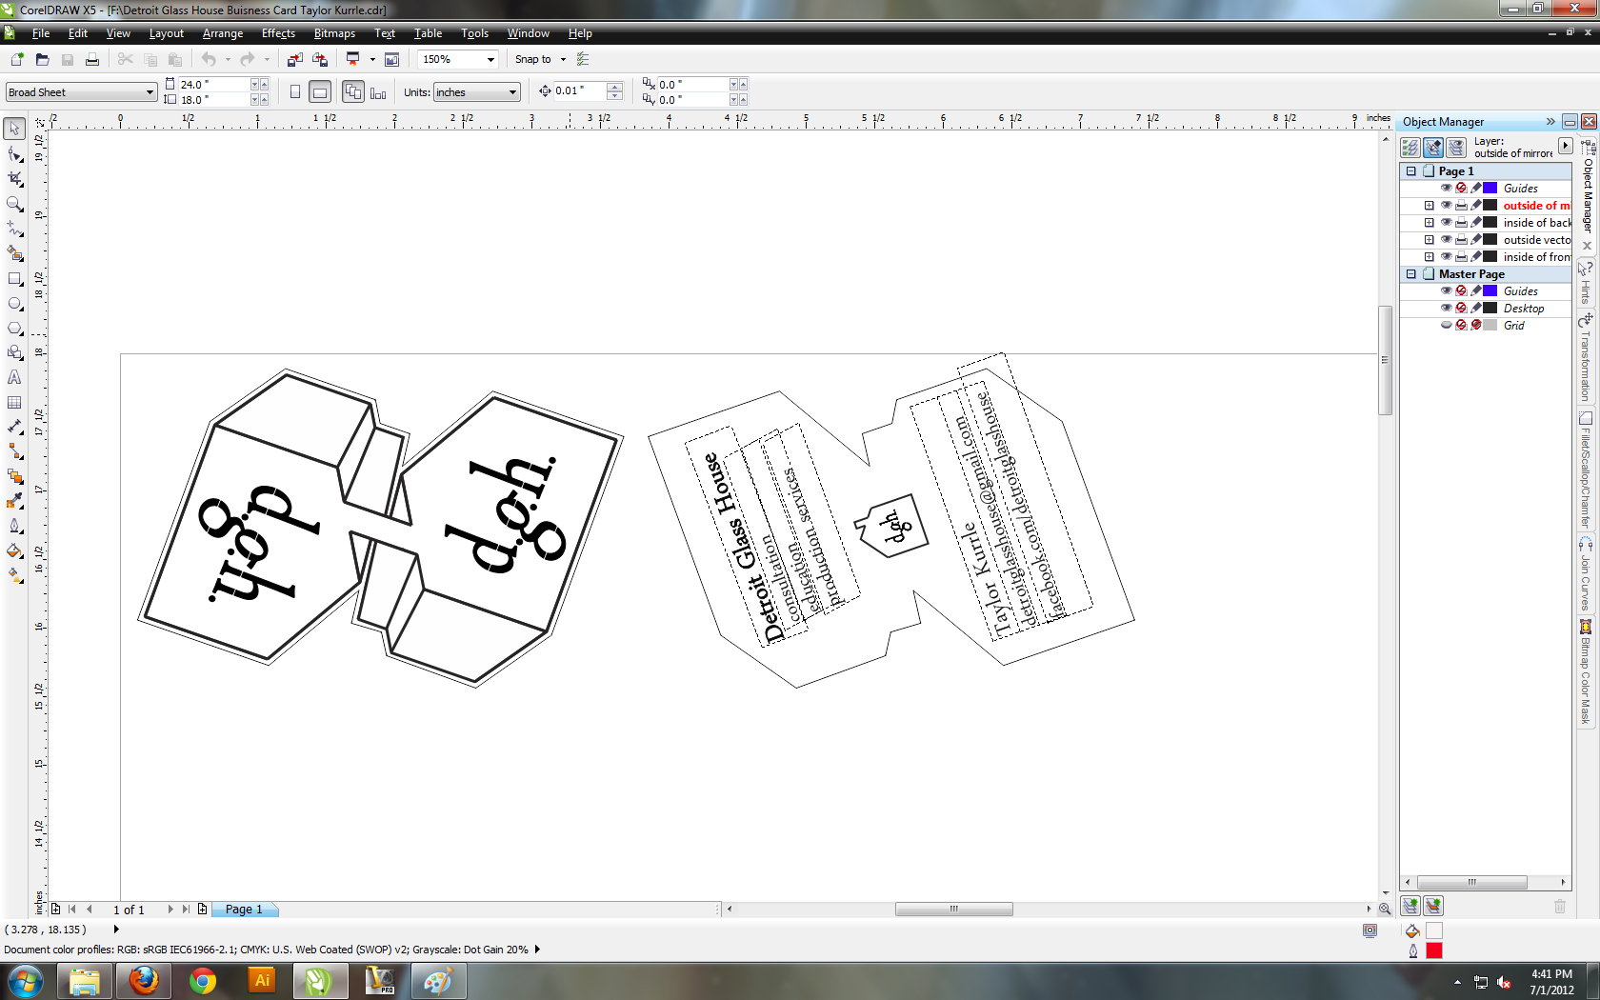Click the Snap options icon
Viewport: 1600px width, 1000px height.
click(x=584, y=59)
